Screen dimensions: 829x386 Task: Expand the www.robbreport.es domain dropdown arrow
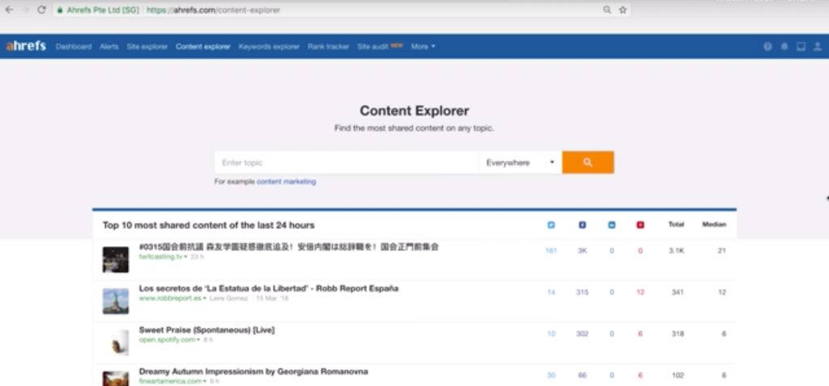(205, 299)
